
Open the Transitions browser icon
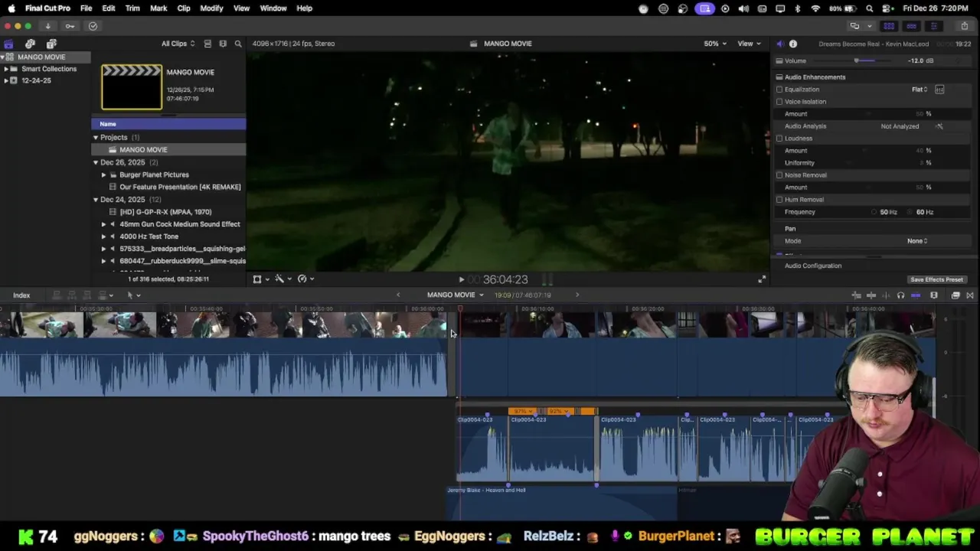click(x=970, y=295)
